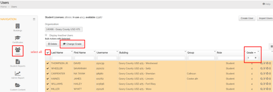Delete the CARPENTER user with trash icon
Image resolution: width=273 pixels, height=92 pixels.
[x=270, y=74]
